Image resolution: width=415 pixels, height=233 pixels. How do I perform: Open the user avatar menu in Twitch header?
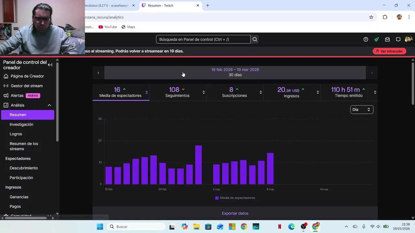coord(409,39)
